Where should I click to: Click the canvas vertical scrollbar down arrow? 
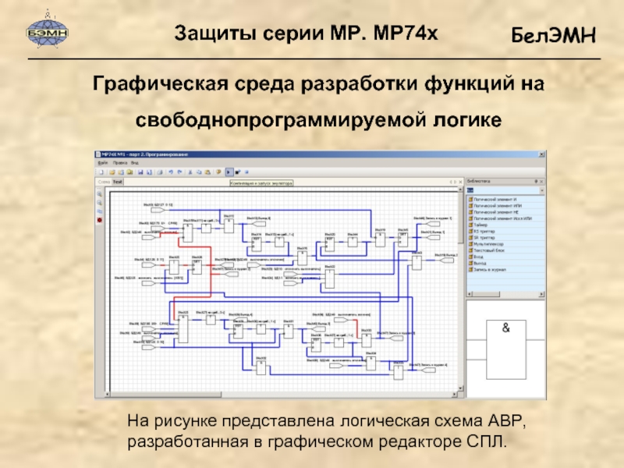tap(460, 388)
